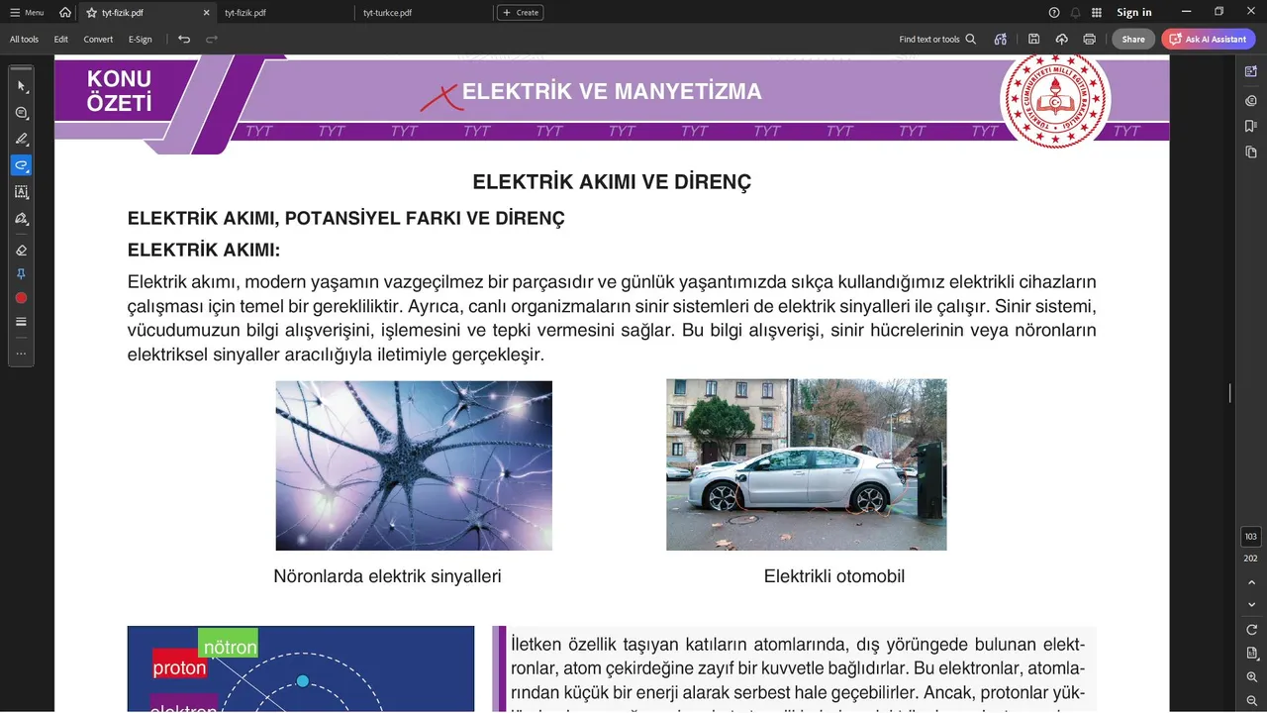Click the neuron electrical signals image
1267x713 pixels.
414,465
